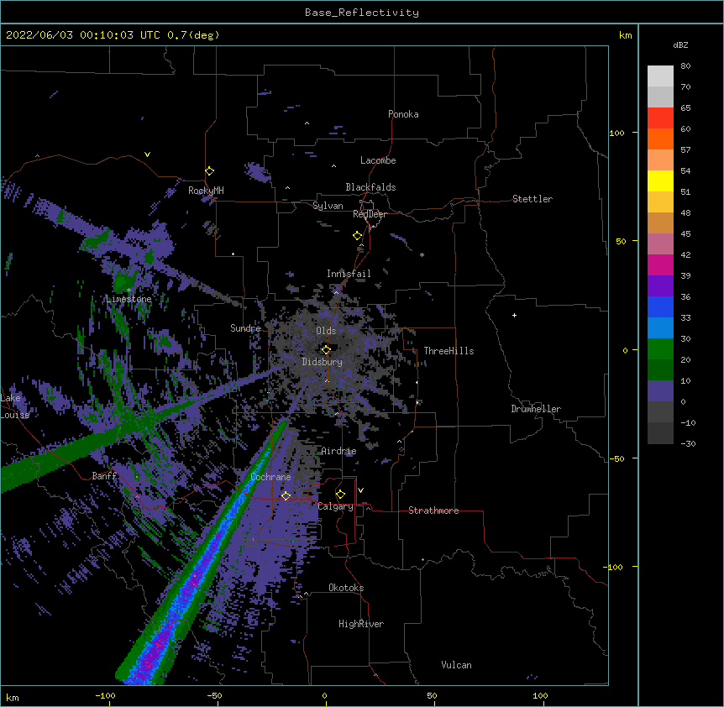This screenshot has height=707, width=724.
Task: Click the yellow diamond marker beside RockyMH
Action: (210, 171)
